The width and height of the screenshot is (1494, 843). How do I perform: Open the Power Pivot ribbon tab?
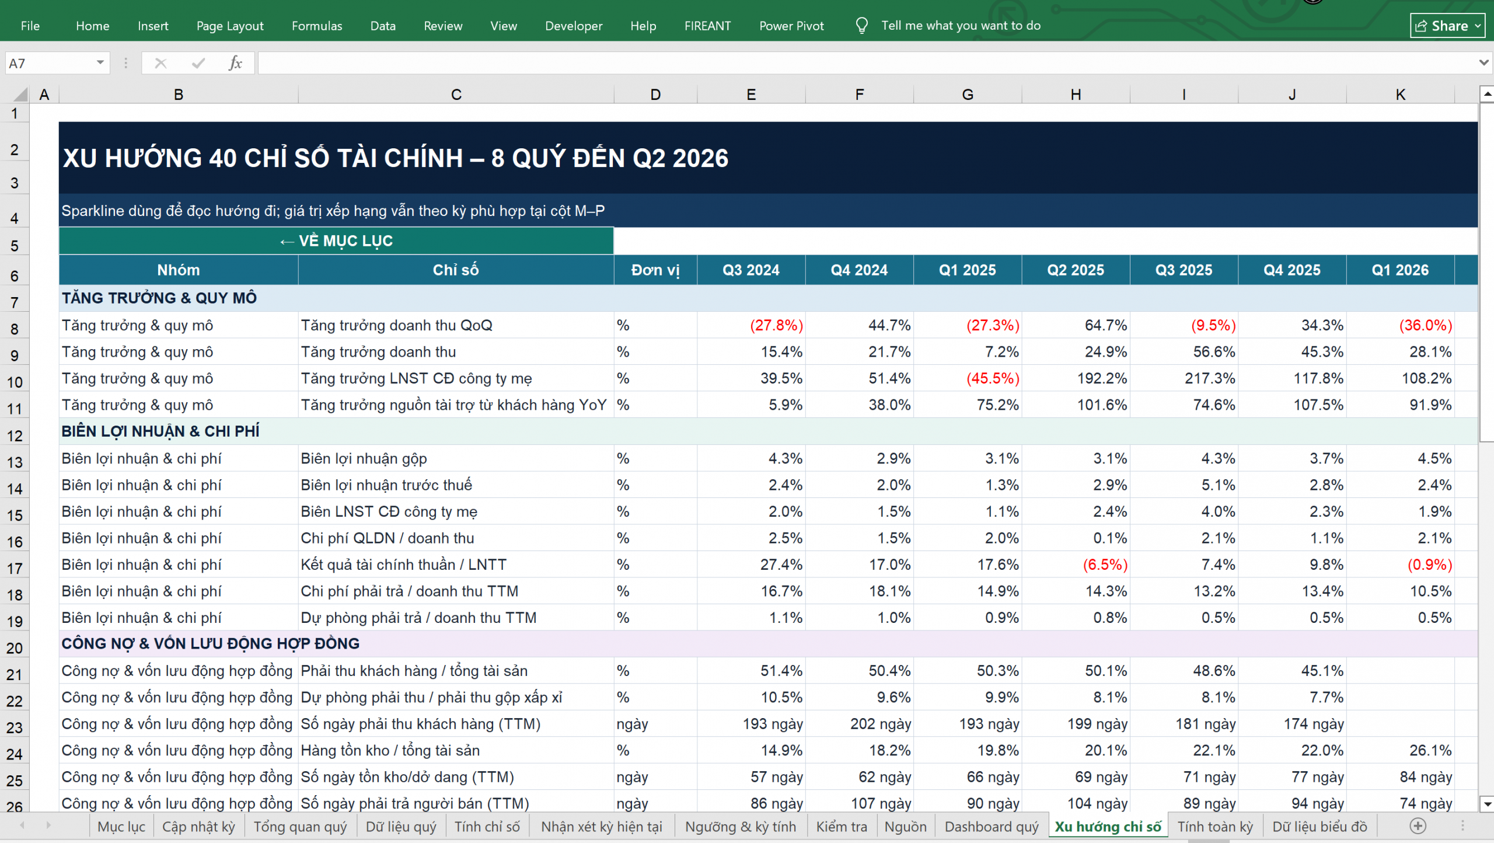(x=791, y=26)
